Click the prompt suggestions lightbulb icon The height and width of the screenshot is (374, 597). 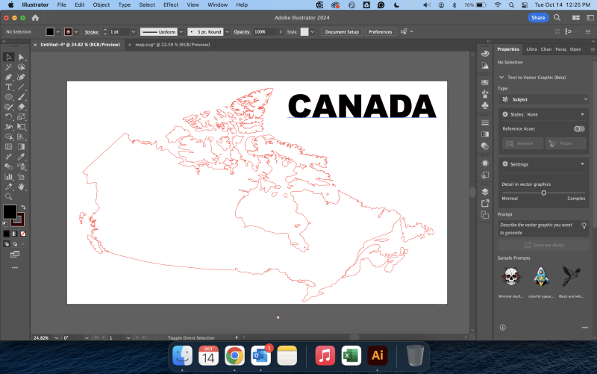click(584, 225)
